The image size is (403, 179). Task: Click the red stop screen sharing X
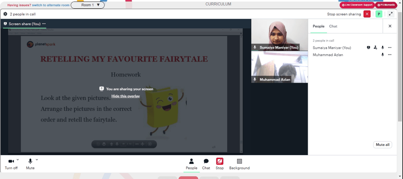click(x=367, y=14)
